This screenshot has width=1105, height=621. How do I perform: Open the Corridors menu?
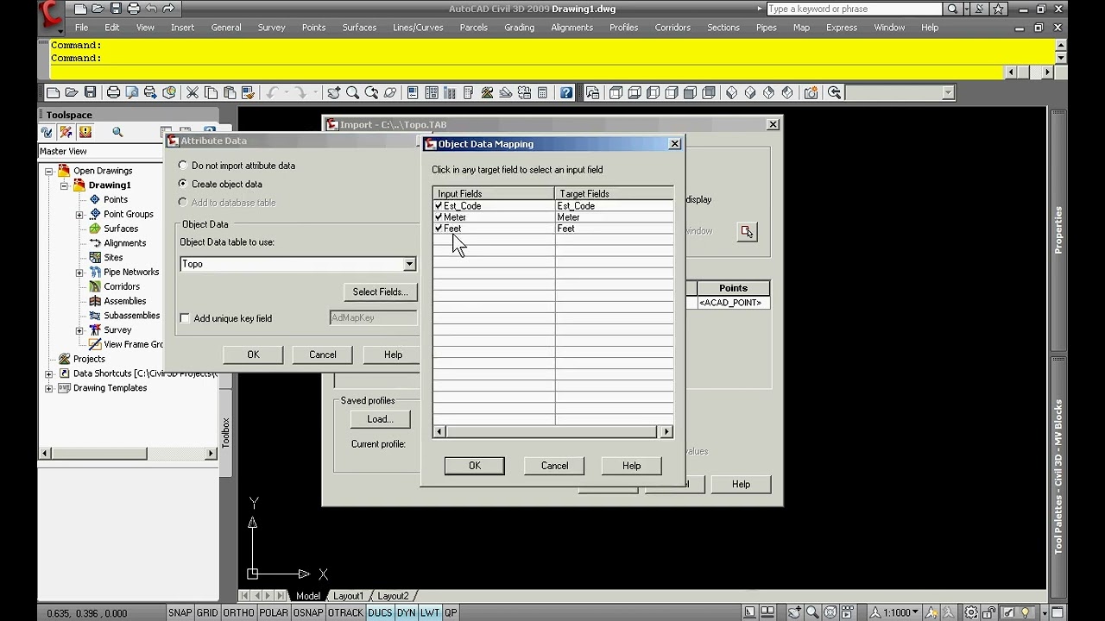(672, 28)
